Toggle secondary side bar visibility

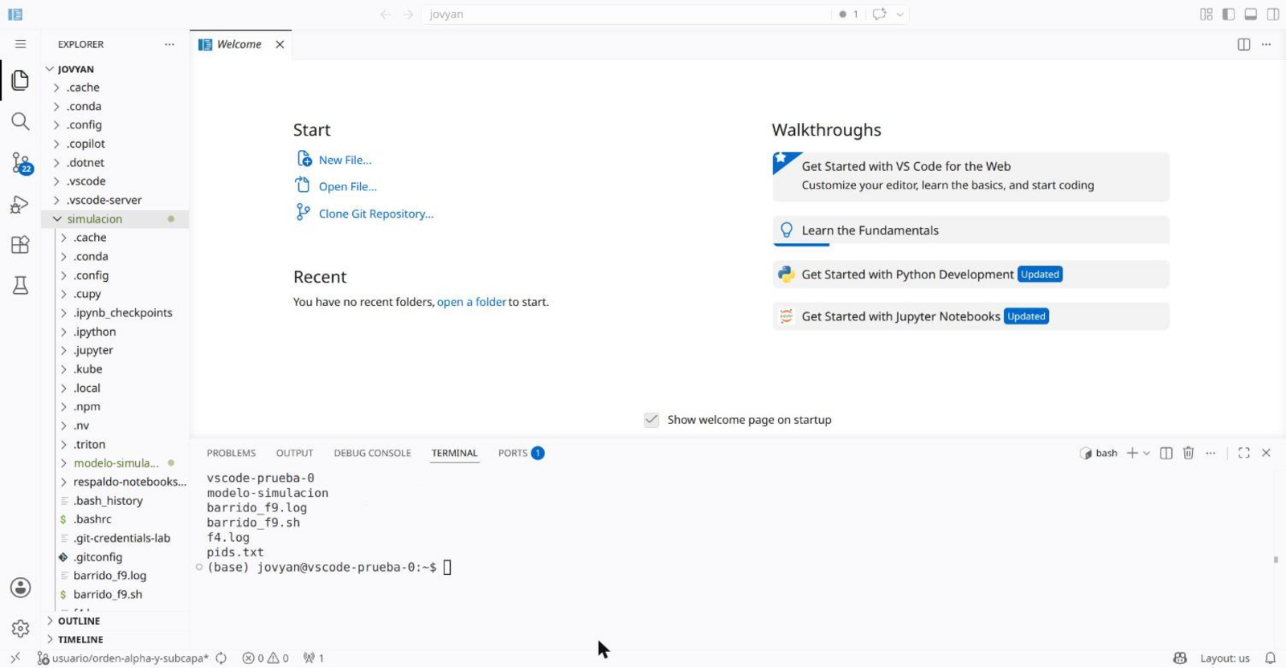click(1273, 14)
